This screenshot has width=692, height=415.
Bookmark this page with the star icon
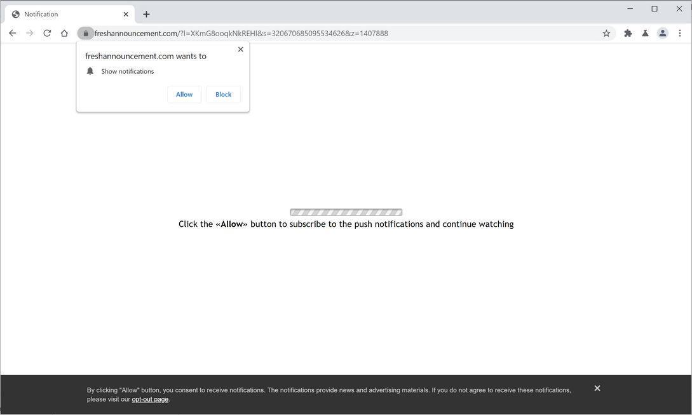coord(606,32)
